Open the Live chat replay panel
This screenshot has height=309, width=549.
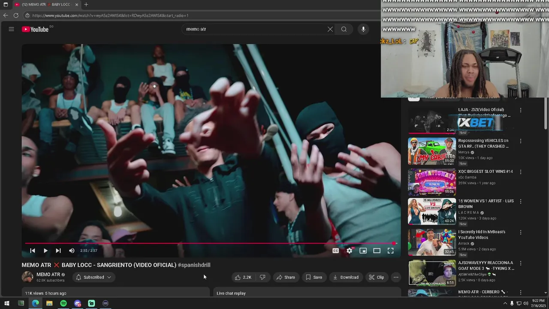307,293
